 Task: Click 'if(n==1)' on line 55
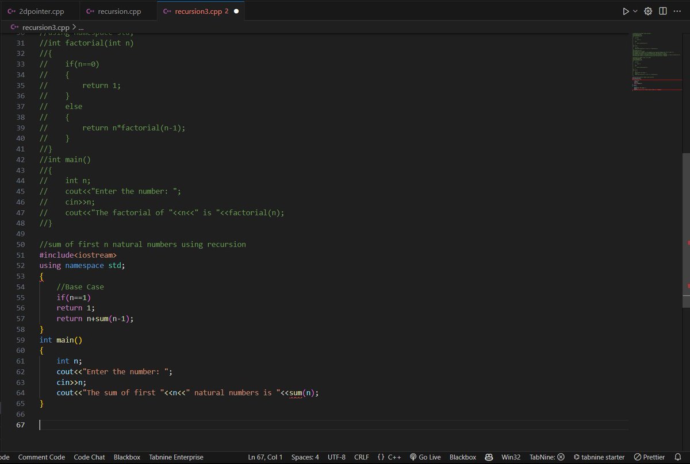[x=74, y=297]
